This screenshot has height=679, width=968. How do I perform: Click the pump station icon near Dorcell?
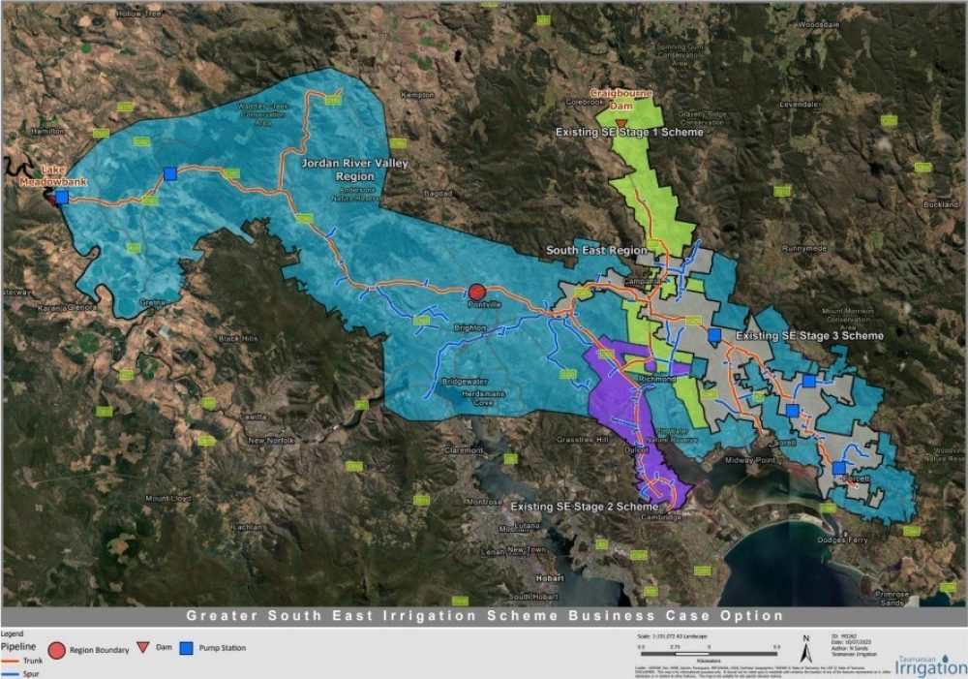click(x=838, y=467)
